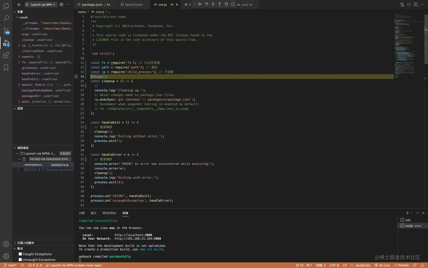
Task: Open errors and warnings count in status bar
Action: tap(35, 265)
